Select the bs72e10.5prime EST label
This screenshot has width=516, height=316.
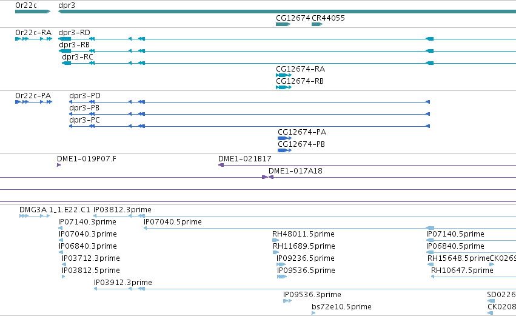pos(341,307)
